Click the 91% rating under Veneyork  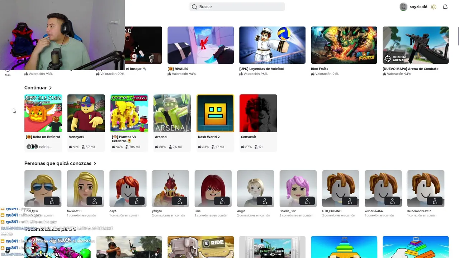click(74, 147)
